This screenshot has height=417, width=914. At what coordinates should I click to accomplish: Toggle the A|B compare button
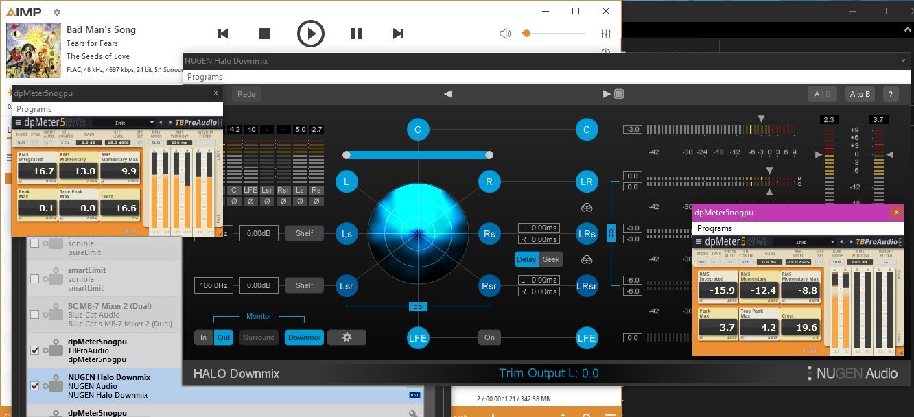pos(821,94)
